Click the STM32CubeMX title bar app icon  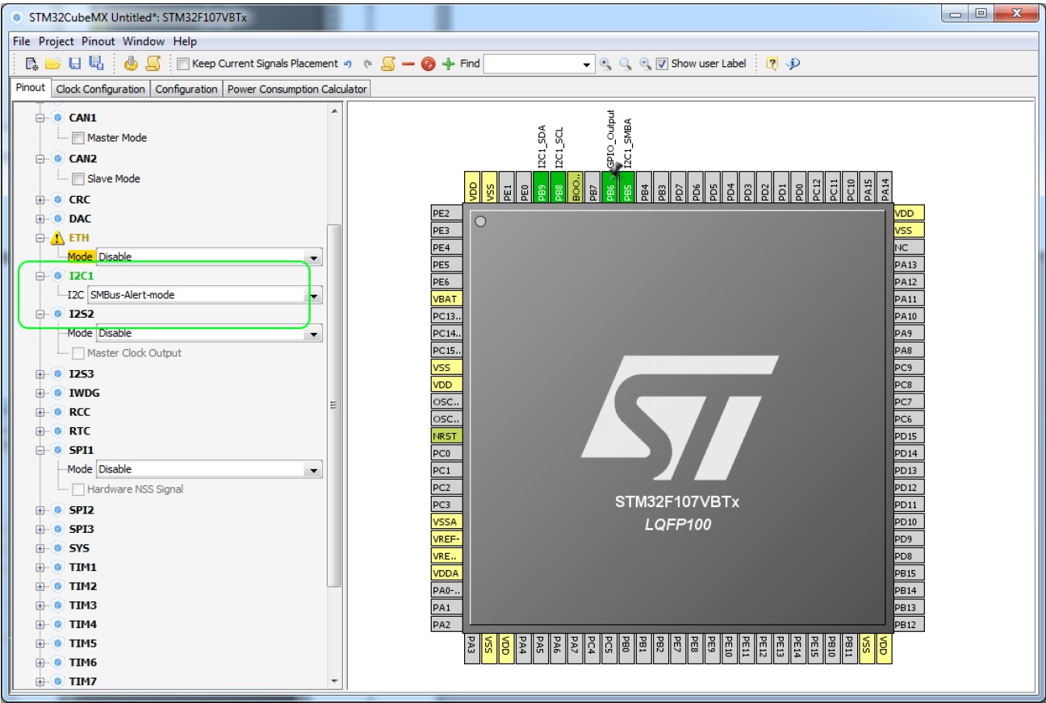tap(16, 18)
